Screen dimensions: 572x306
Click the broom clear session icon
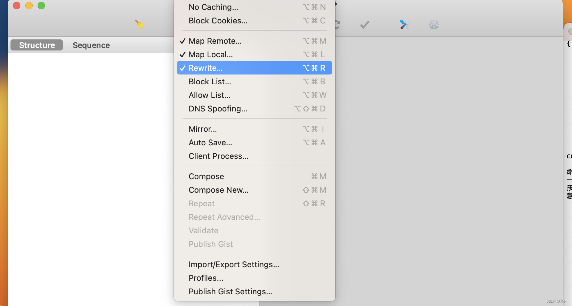pos(140,24)
